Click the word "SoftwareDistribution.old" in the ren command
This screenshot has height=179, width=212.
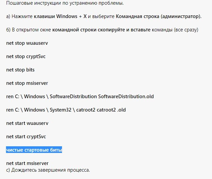click(x=126, y=97)
